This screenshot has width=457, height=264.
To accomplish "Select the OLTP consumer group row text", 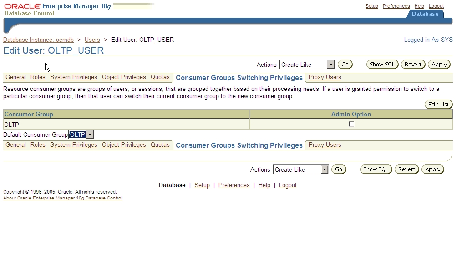I will coord(11,125).
